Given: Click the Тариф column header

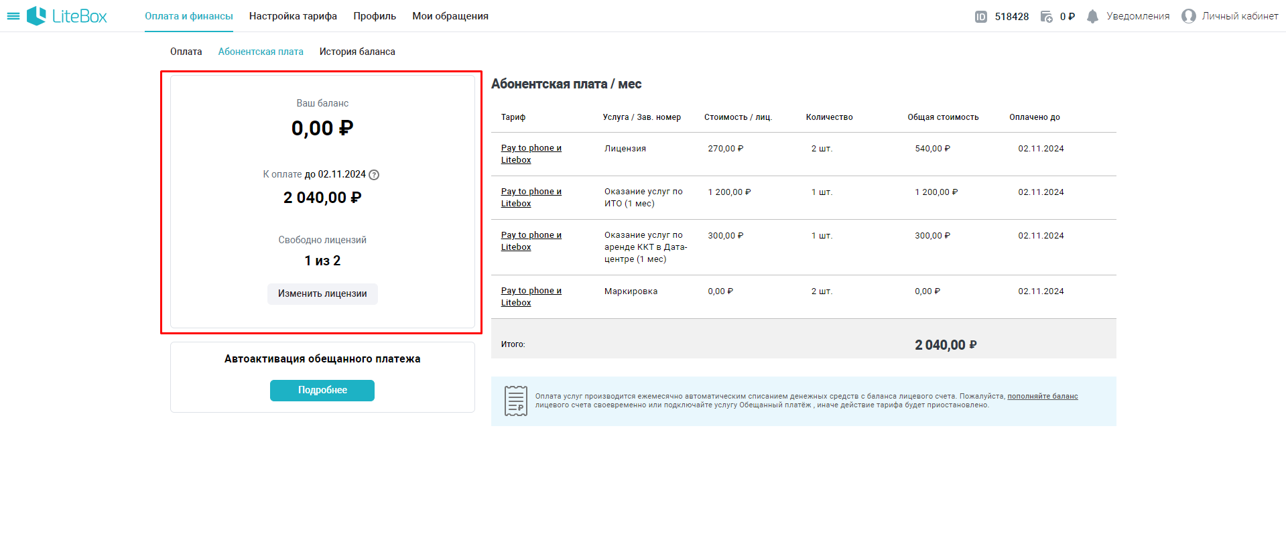Looking at the screenshot, I should [x=513, y=117].
